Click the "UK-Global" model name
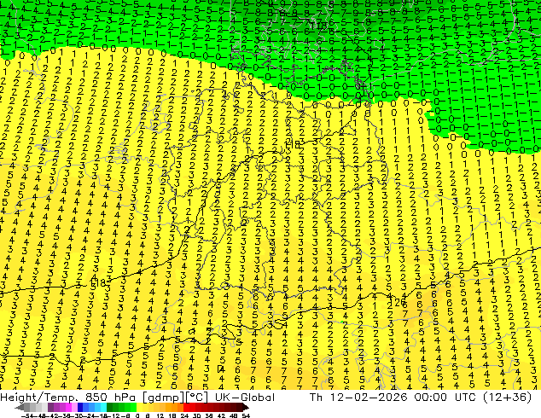 245,398
